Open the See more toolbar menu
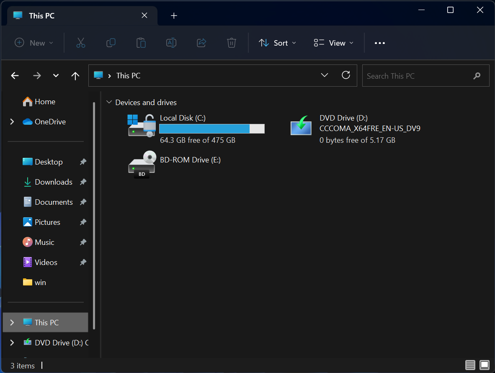Image resolution: width=495 pixels, height=373 pixels. tap(379, 43)
